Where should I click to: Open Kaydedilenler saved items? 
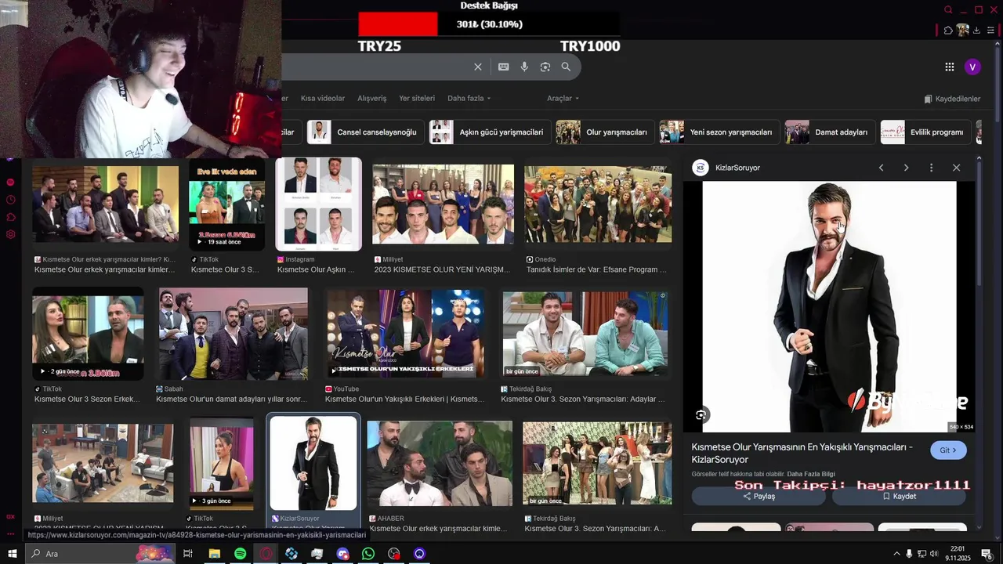[952, 99]
